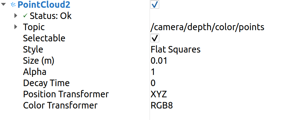301x120 pixels.
Task: Select the PointCloud2 display name
Action: pos(44,5)
